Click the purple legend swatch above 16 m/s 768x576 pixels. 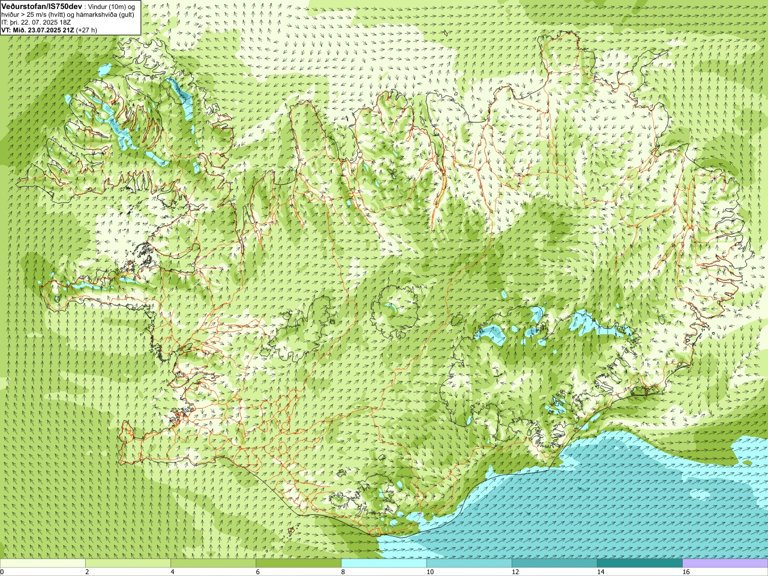tap(725, 563)
